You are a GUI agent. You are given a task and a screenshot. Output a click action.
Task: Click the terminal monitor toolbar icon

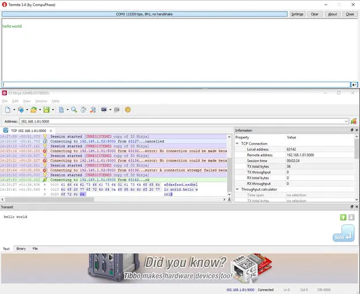tap(104, 110)
